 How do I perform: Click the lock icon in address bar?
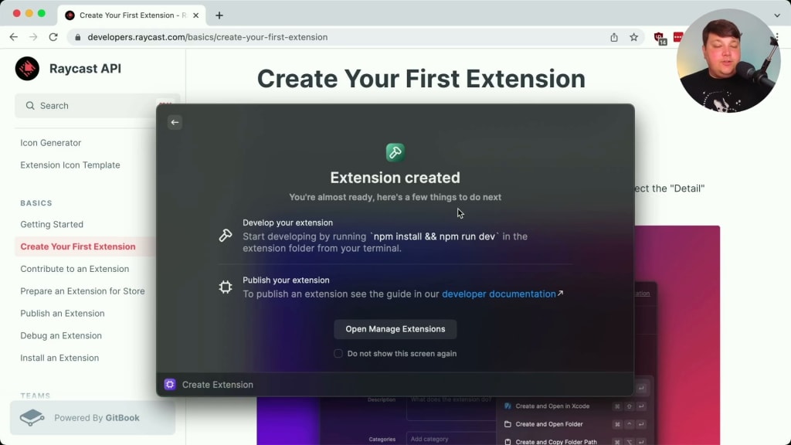[x=78, y=37]
